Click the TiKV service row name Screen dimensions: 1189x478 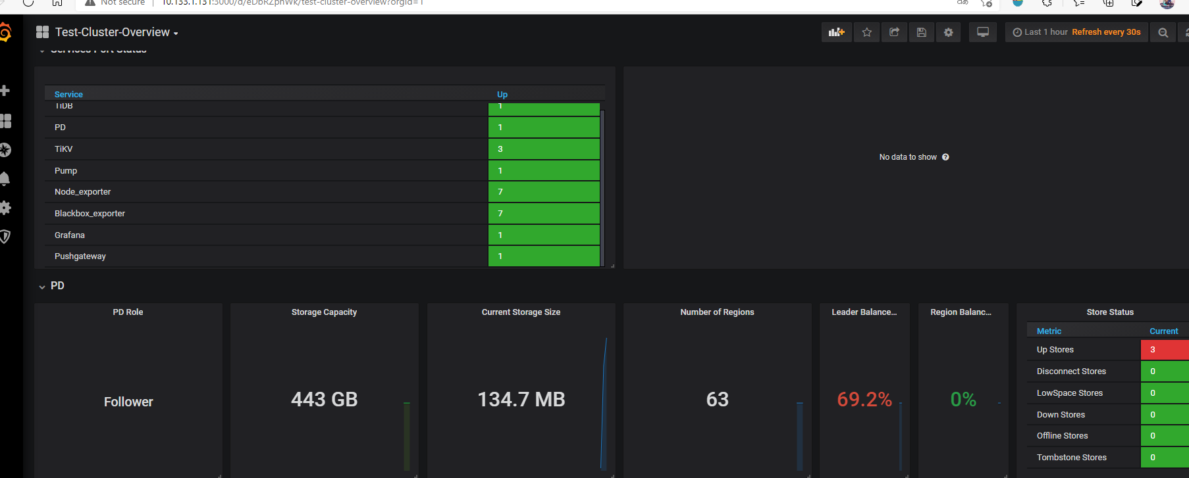(63, 149)
